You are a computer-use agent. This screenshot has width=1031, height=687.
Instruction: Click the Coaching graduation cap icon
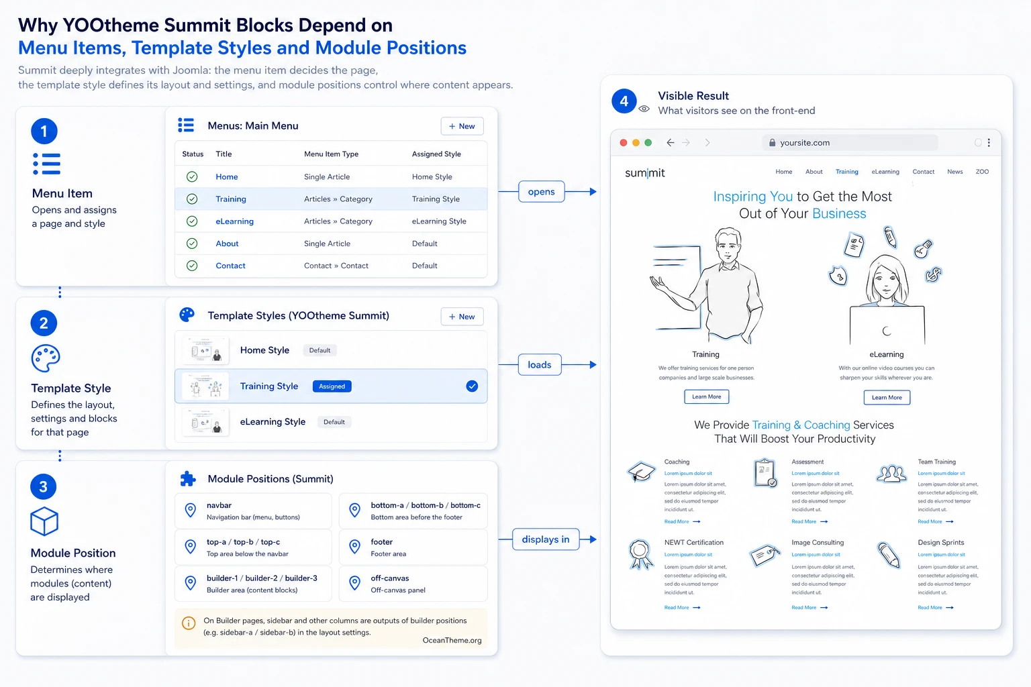pos(641,471)
